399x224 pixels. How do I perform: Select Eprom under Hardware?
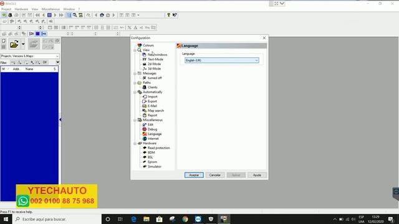[x=152, y=162]
